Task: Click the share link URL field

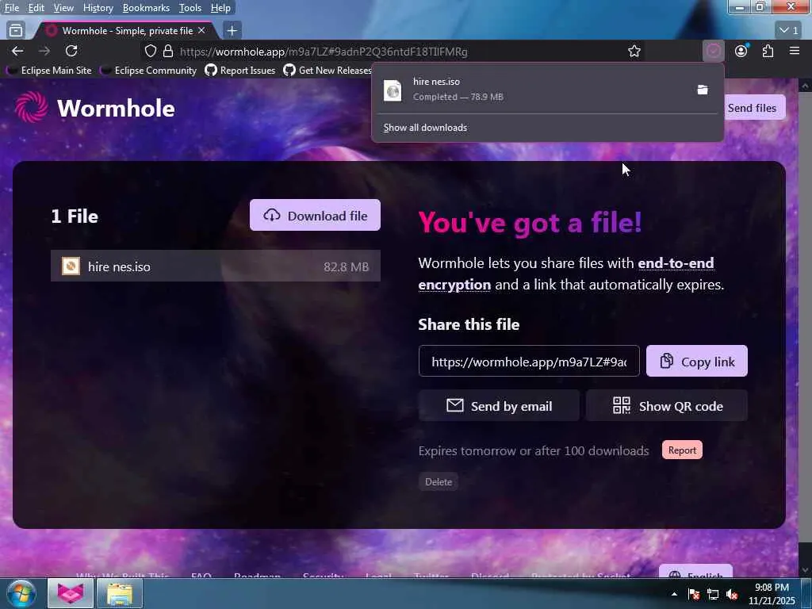Action: (529, 361)
